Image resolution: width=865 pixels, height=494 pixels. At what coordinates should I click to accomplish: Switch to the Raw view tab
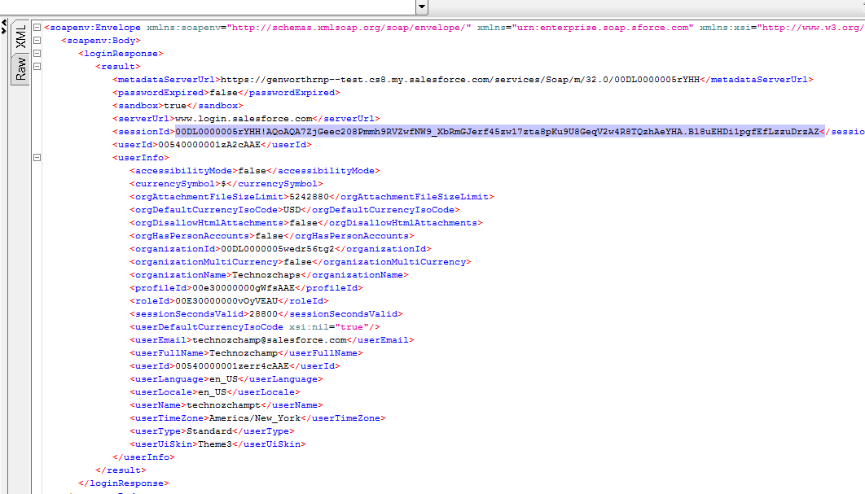pyautogui.click(x=20, y=69)
